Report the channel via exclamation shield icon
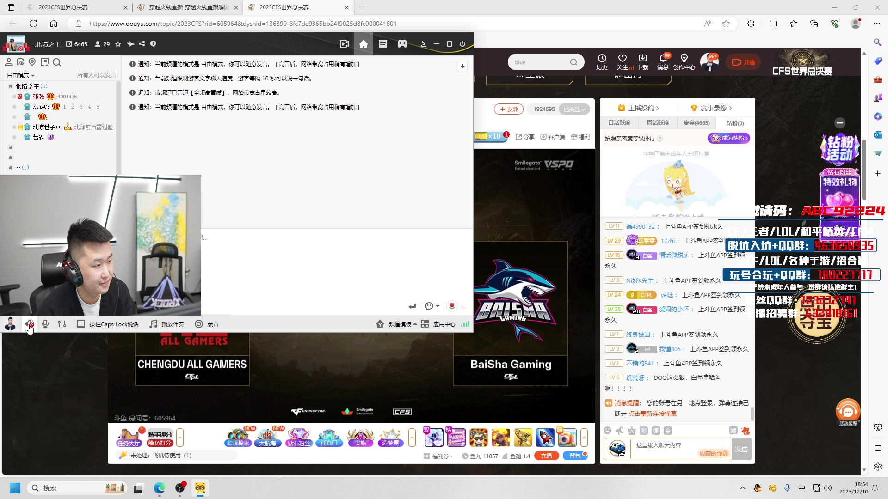 pyautogui.click(x=153, y=44)
